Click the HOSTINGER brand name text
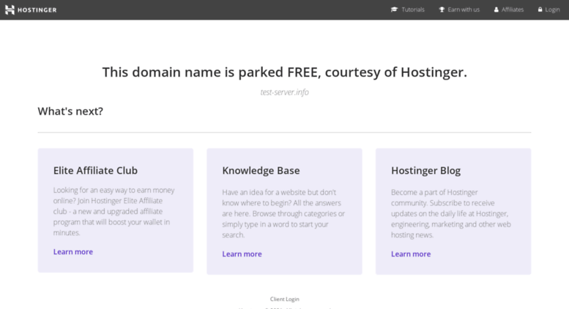Screen dimensions: 569x309 [x=37, y=10]
